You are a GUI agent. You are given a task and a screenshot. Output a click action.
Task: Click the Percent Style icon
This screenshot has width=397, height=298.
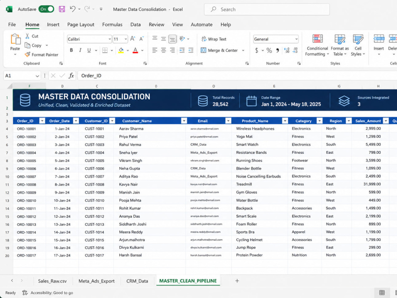[x=269, y=50]
